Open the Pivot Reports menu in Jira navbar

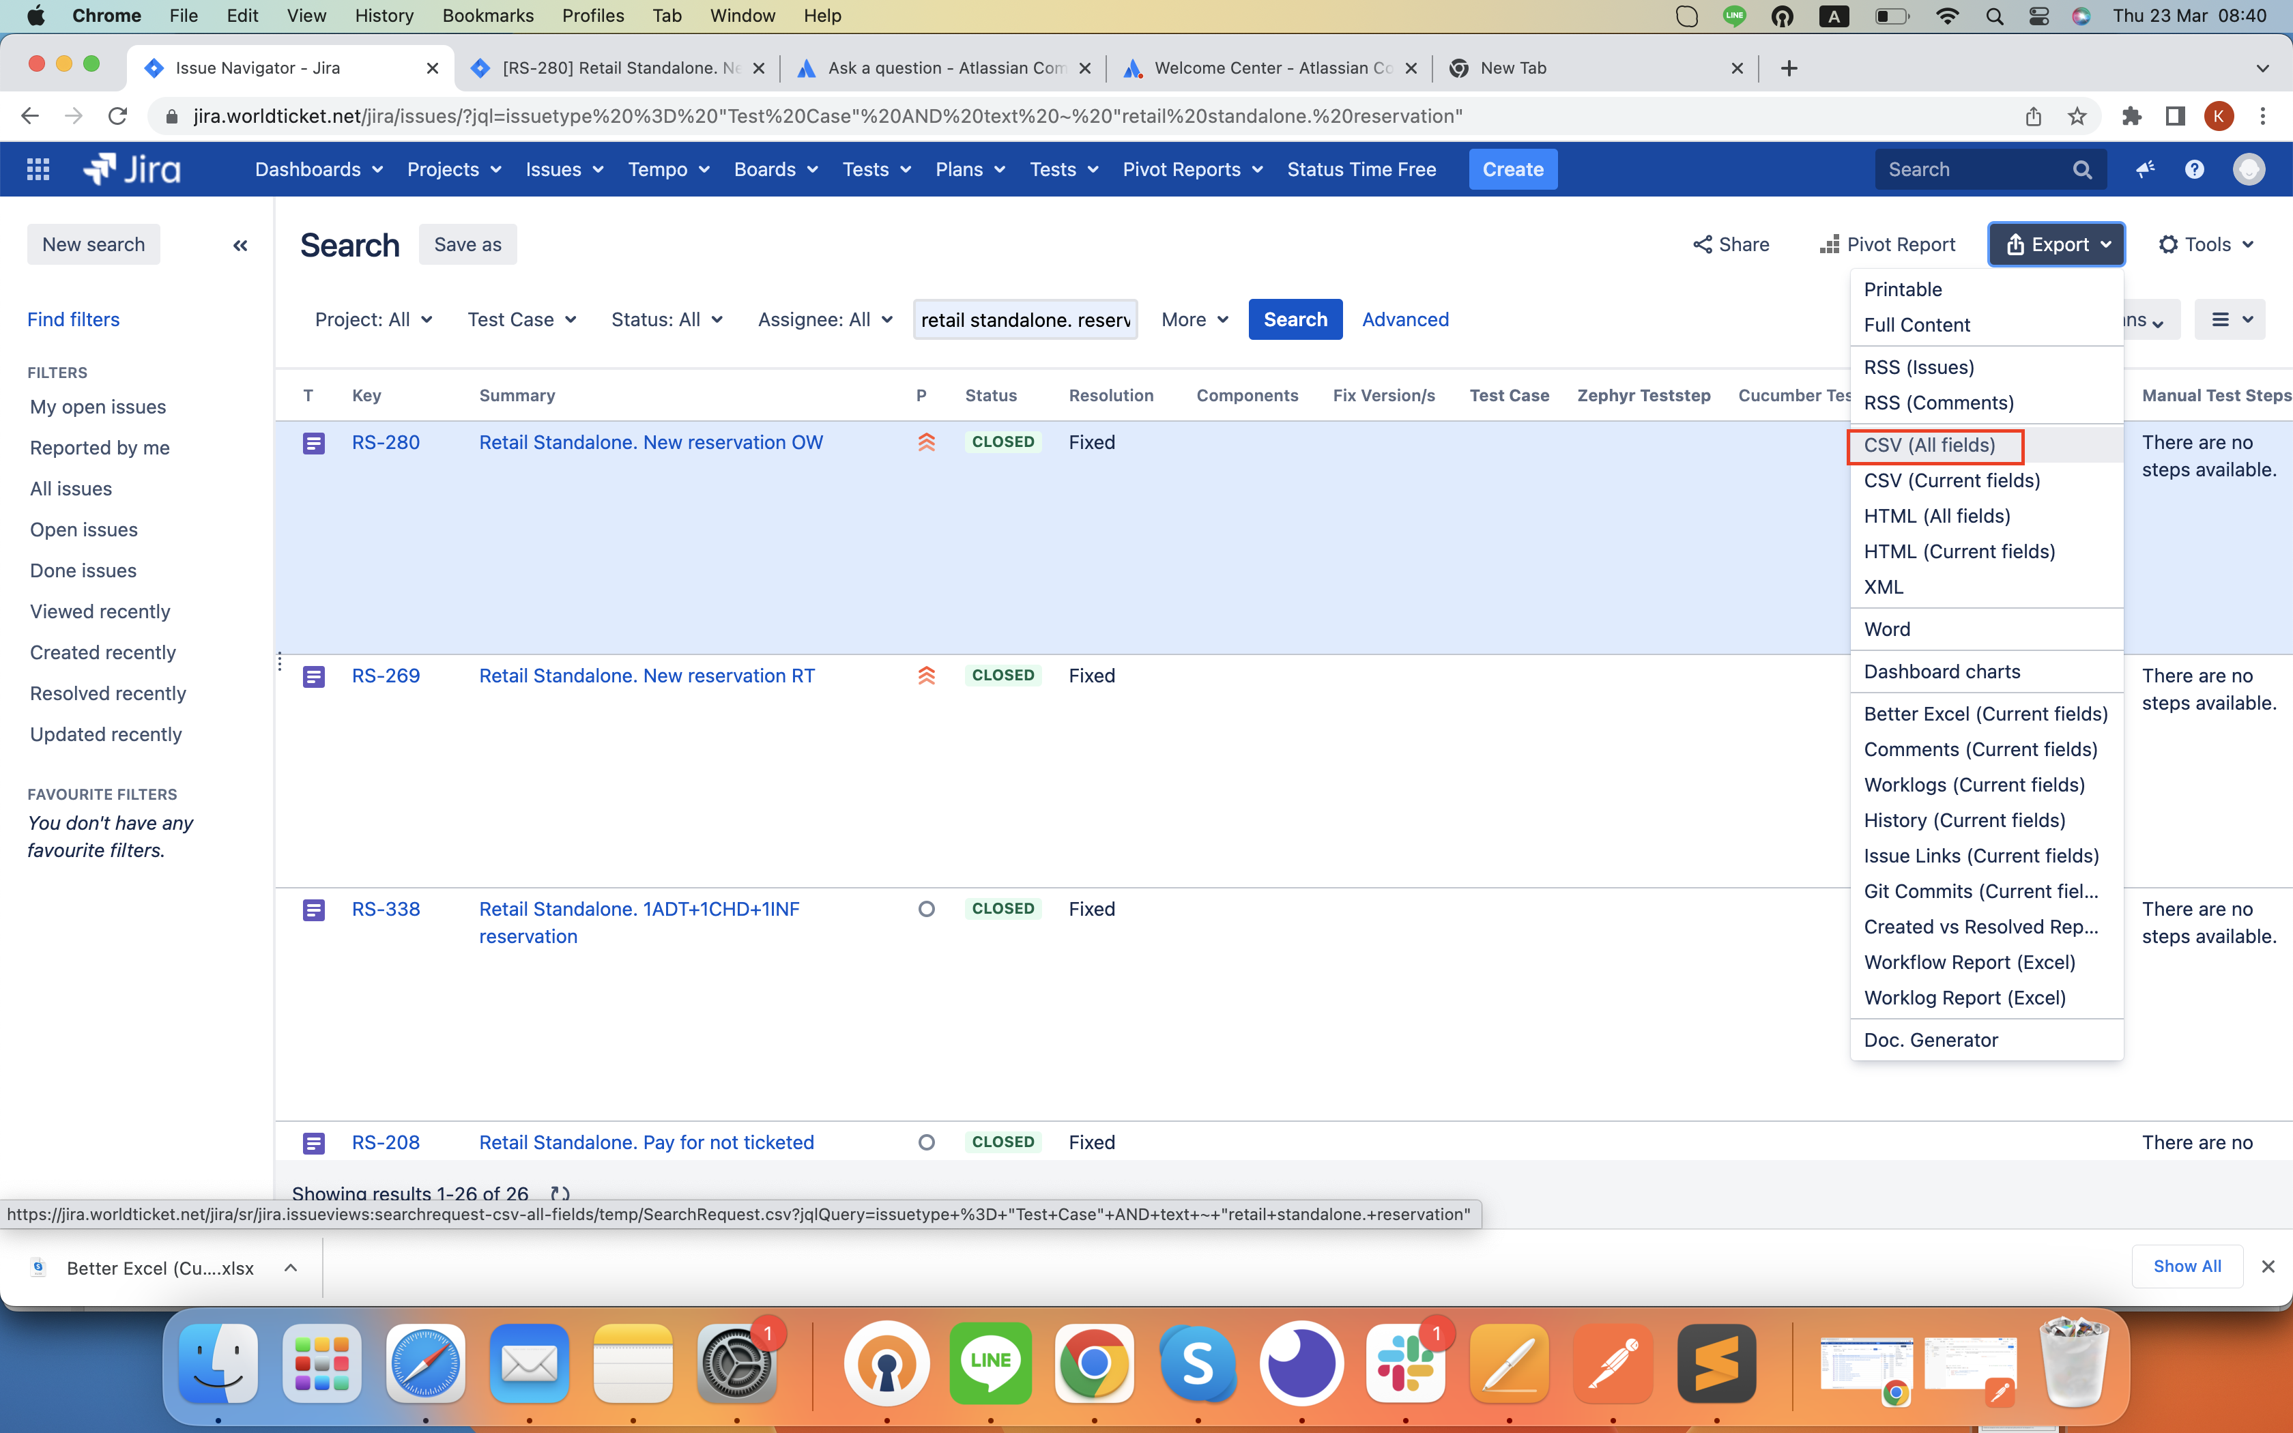tap(1192, 170)
